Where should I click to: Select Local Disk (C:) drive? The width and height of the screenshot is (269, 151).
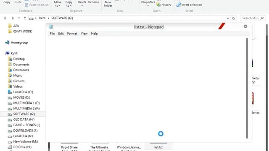click(x=23, y=92)
